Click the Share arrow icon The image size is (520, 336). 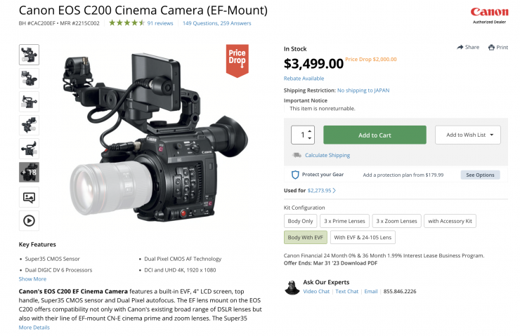click(460, 47)
